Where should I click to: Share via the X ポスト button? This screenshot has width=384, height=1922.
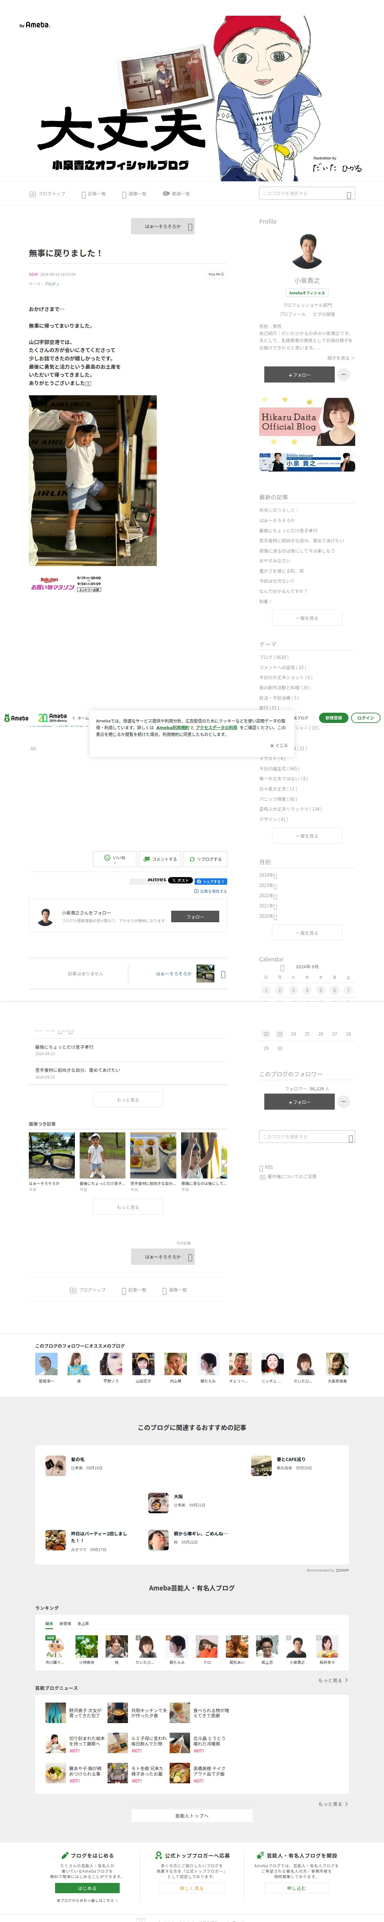pos(180,880)
